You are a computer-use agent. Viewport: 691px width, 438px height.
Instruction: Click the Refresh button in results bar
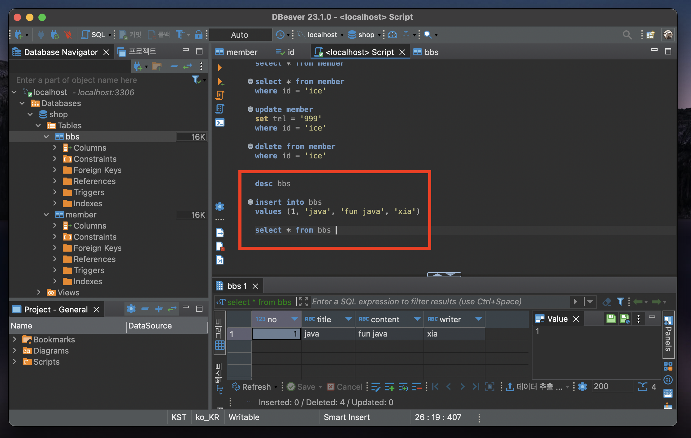(x=252, y=387)
